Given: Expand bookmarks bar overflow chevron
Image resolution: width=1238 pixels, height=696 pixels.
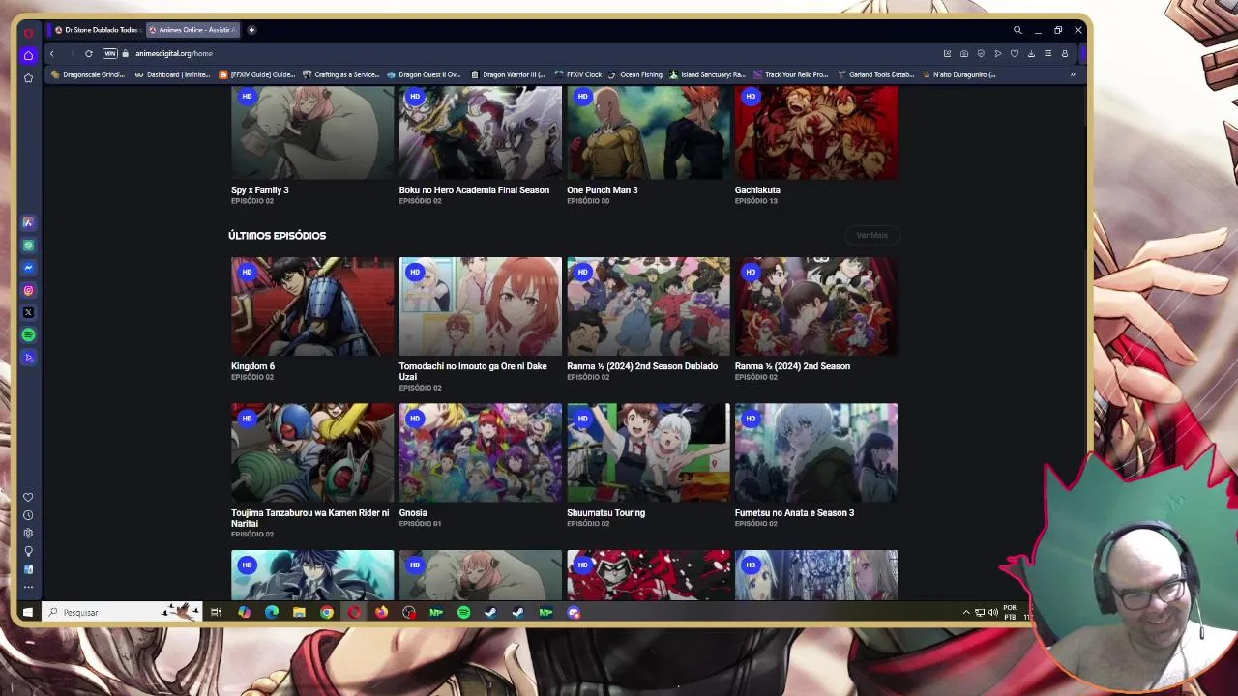Looking at the screenshot, I should click(1072, 74).
